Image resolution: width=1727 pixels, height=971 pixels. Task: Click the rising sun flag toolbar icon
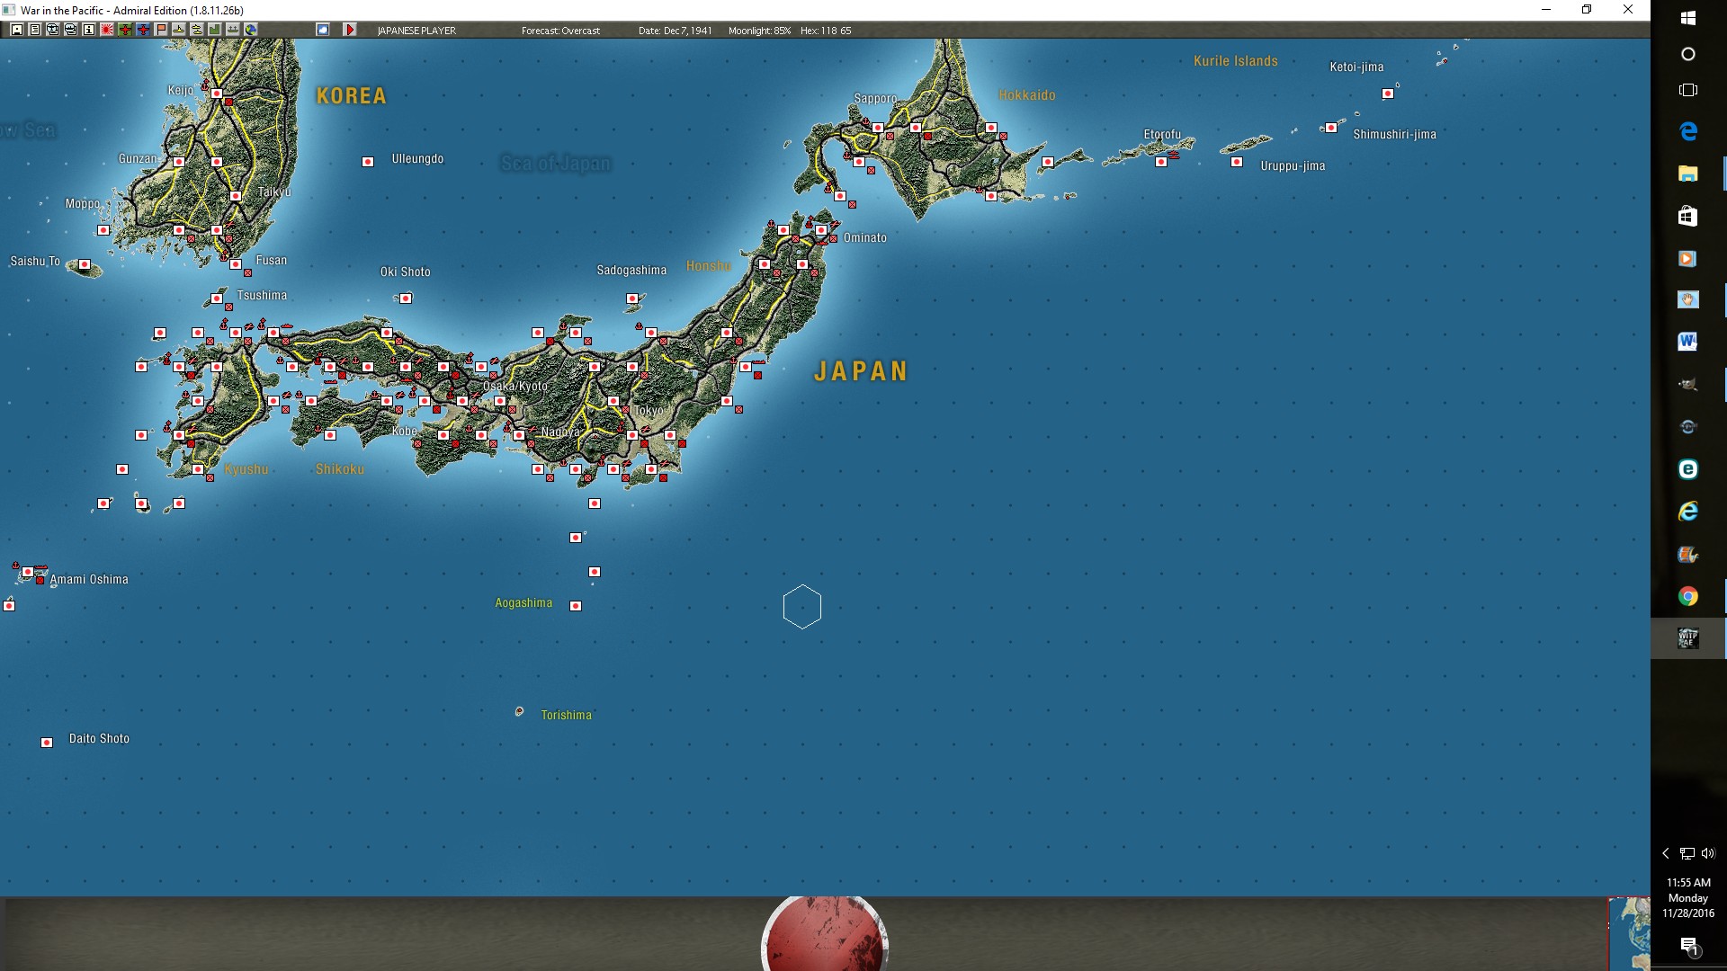(x=107, y=30)
